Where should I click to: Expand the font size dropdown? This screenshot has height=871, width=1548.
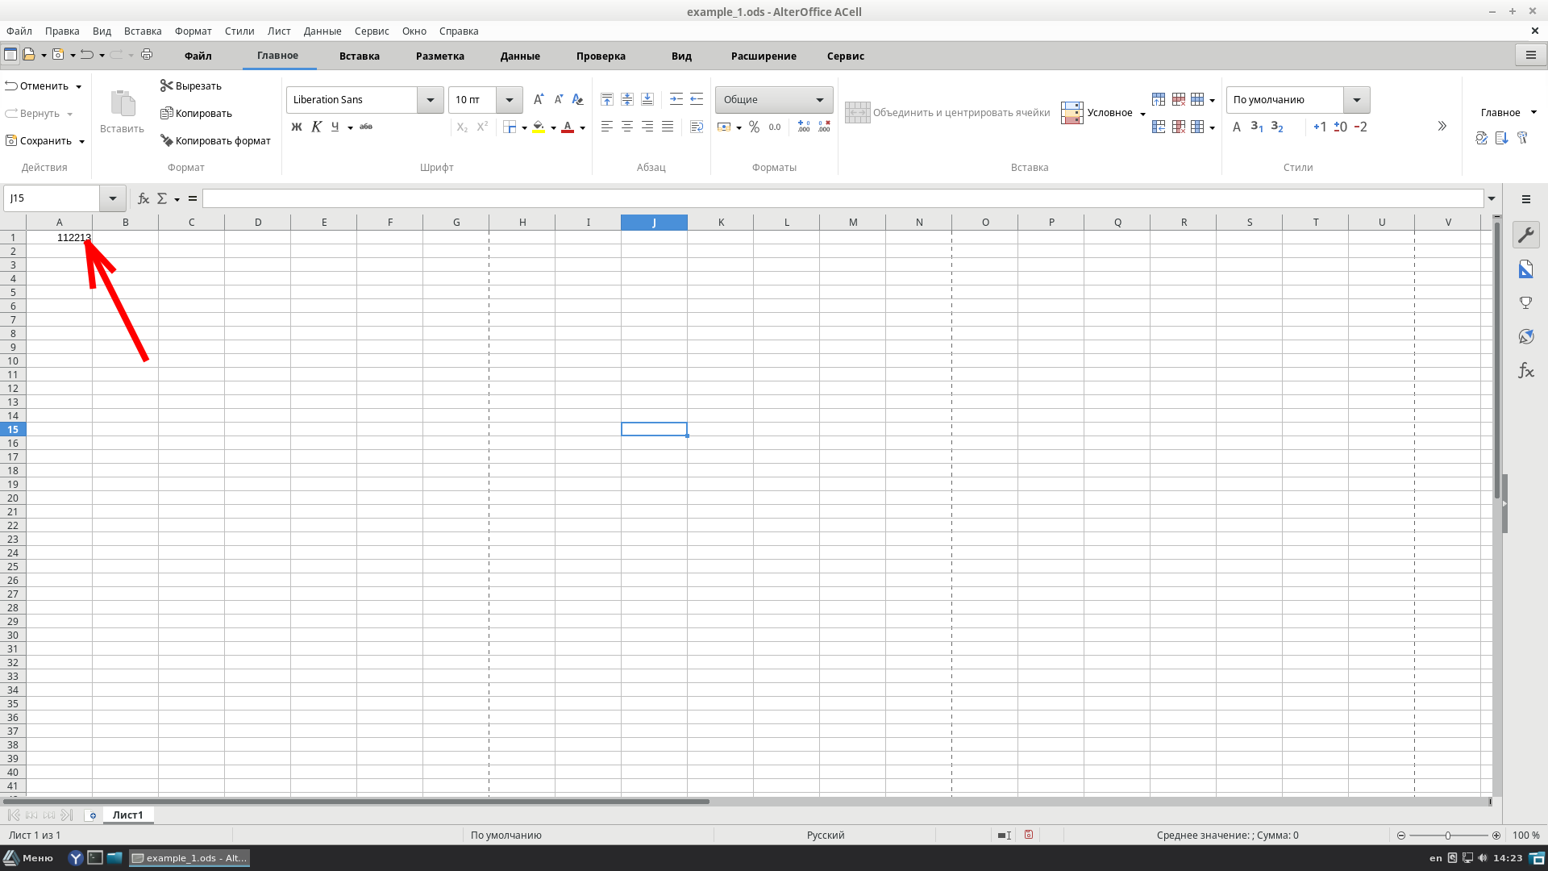point(509,100)
